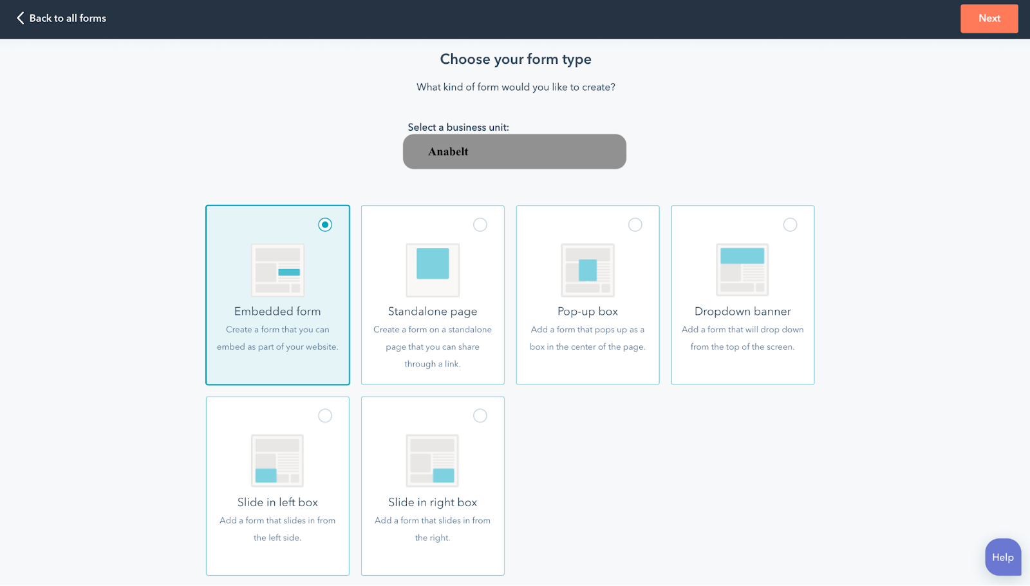Click the Pop-up box layout icon
1030x586 pixels.
click(x=588, y=270)
